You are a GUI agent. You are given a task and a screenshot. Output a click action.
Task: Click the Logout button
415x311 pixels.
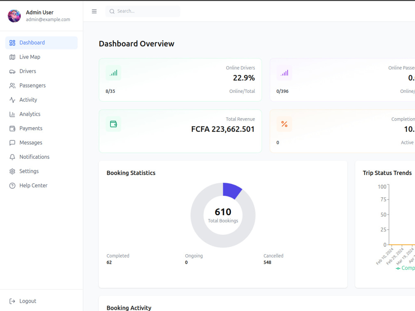pos(41,301)
